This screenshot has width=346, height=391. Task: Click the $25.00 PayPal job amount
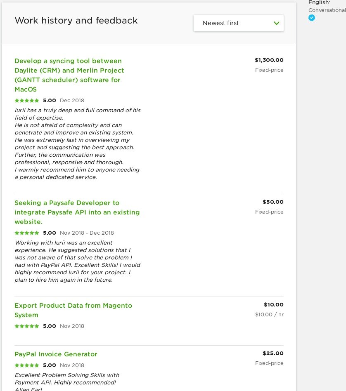click(x=273, y=353)
